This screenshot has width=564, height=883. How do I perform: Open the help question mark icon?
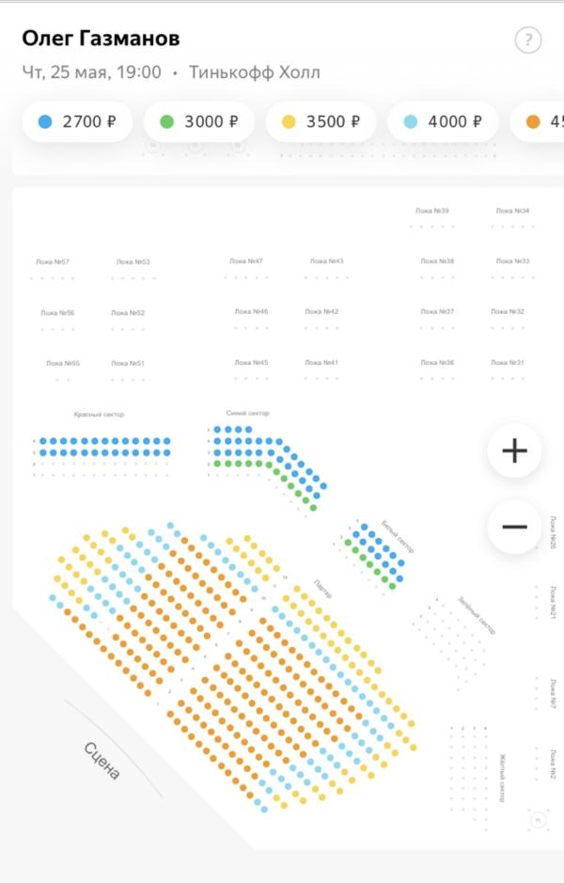point(528,40)
